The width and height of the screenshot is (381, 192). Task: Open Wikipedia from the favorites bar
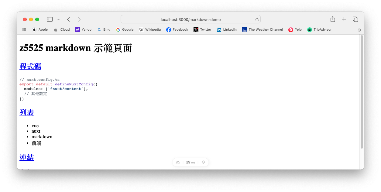point(150,29)
